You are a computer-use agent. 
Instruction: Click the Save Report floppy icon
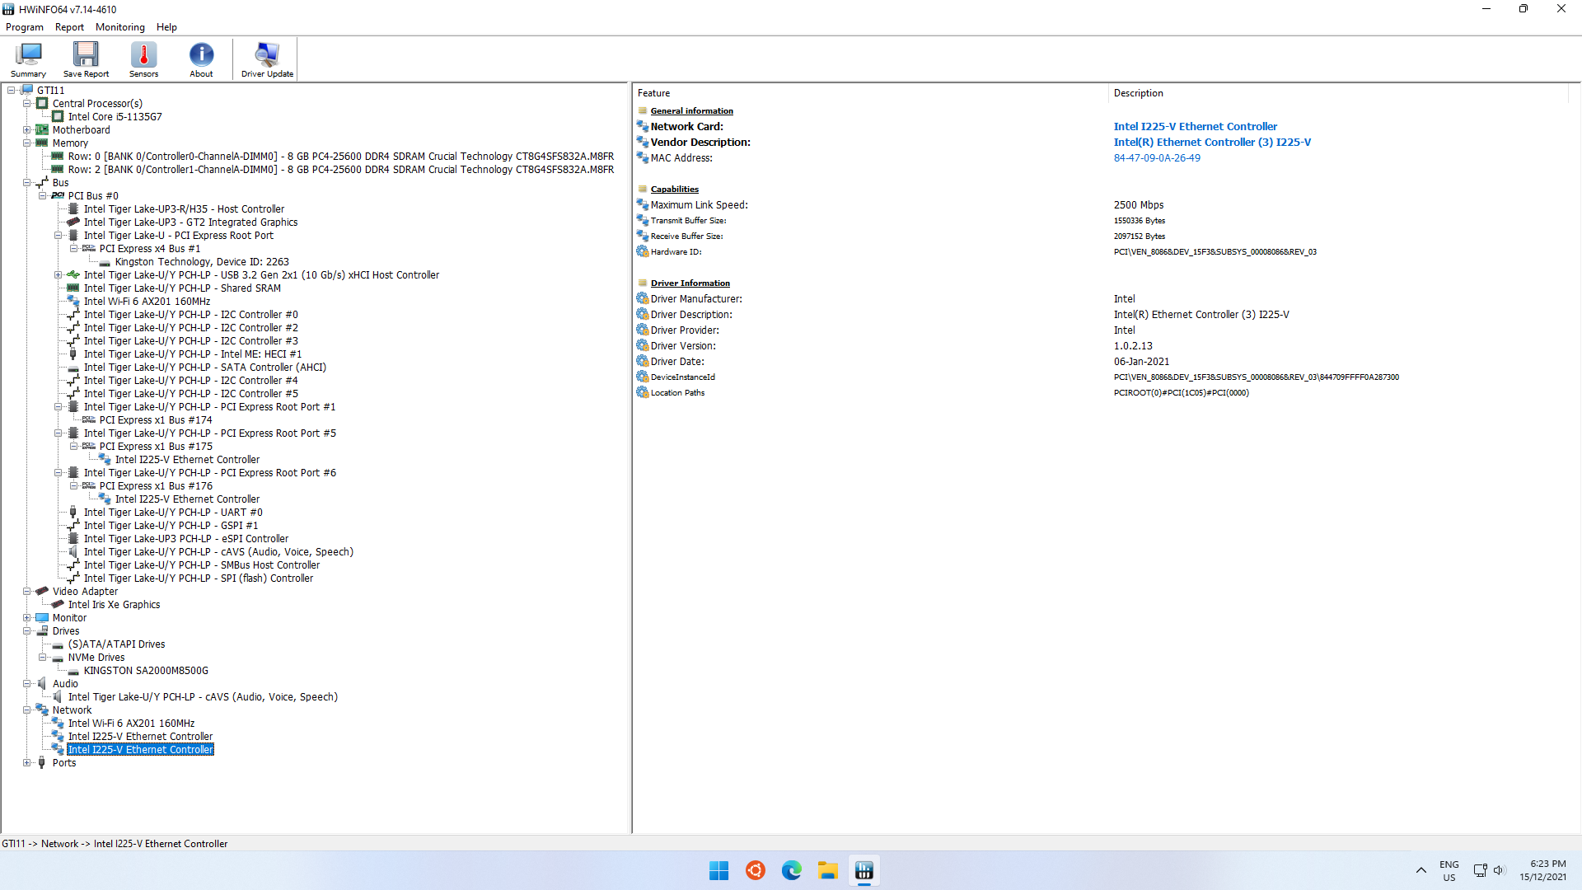(x=86, y=60)
